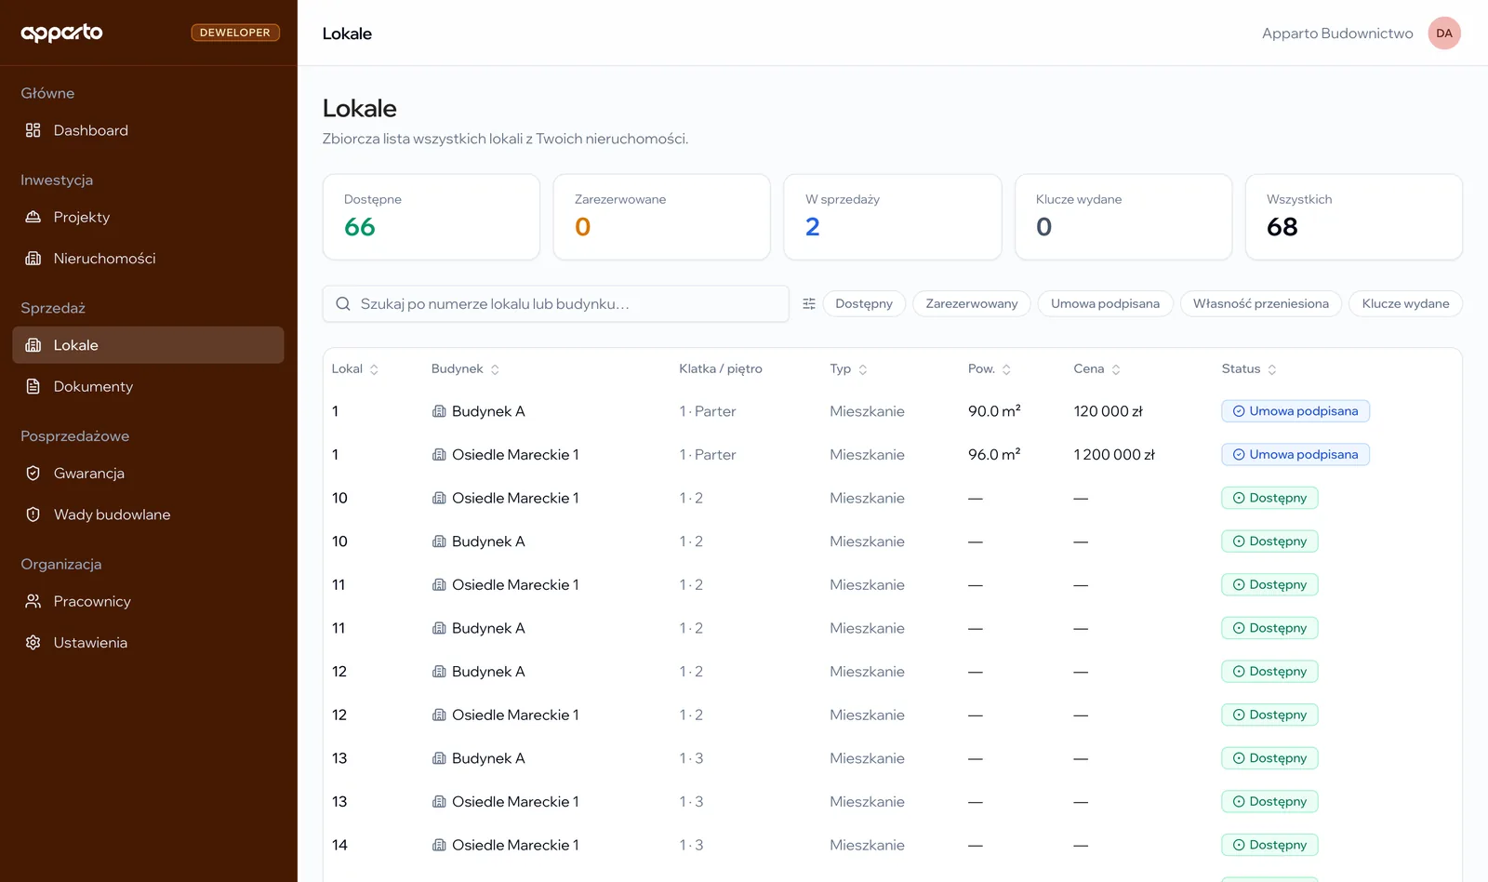Toggle the Zarezerwowany filter chip
Image resolution: width=1488 pixels, height=882 pixels.
click(972, 303)
